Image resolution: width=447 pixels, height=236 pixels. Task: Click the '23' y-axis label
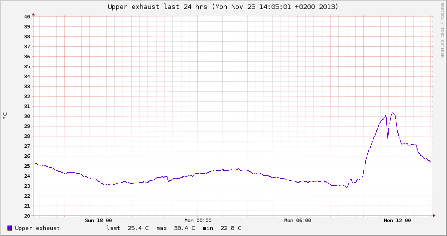[x=27, y=186]
